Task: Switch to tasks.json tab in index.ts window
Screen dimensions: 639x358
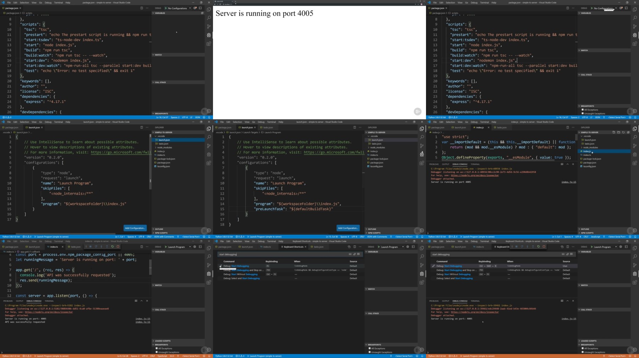Action: click(x=75, y=247)
